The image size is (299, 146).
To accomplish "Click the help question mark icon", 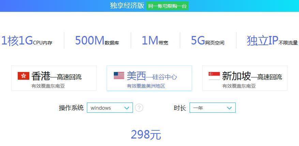I will (139, 108).
